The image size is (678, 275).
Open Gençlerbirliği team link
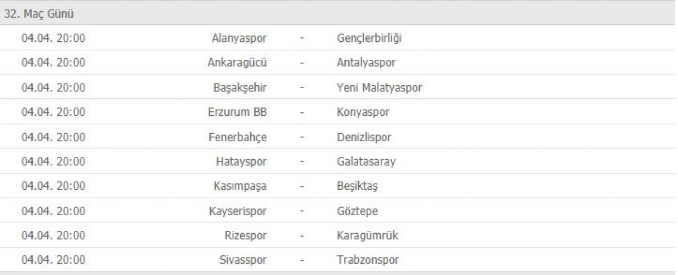370,38
